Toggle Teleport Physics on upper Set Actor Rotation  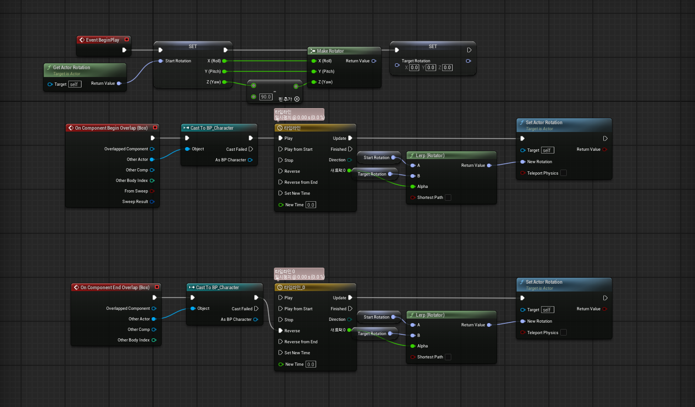tap(564, 173)
